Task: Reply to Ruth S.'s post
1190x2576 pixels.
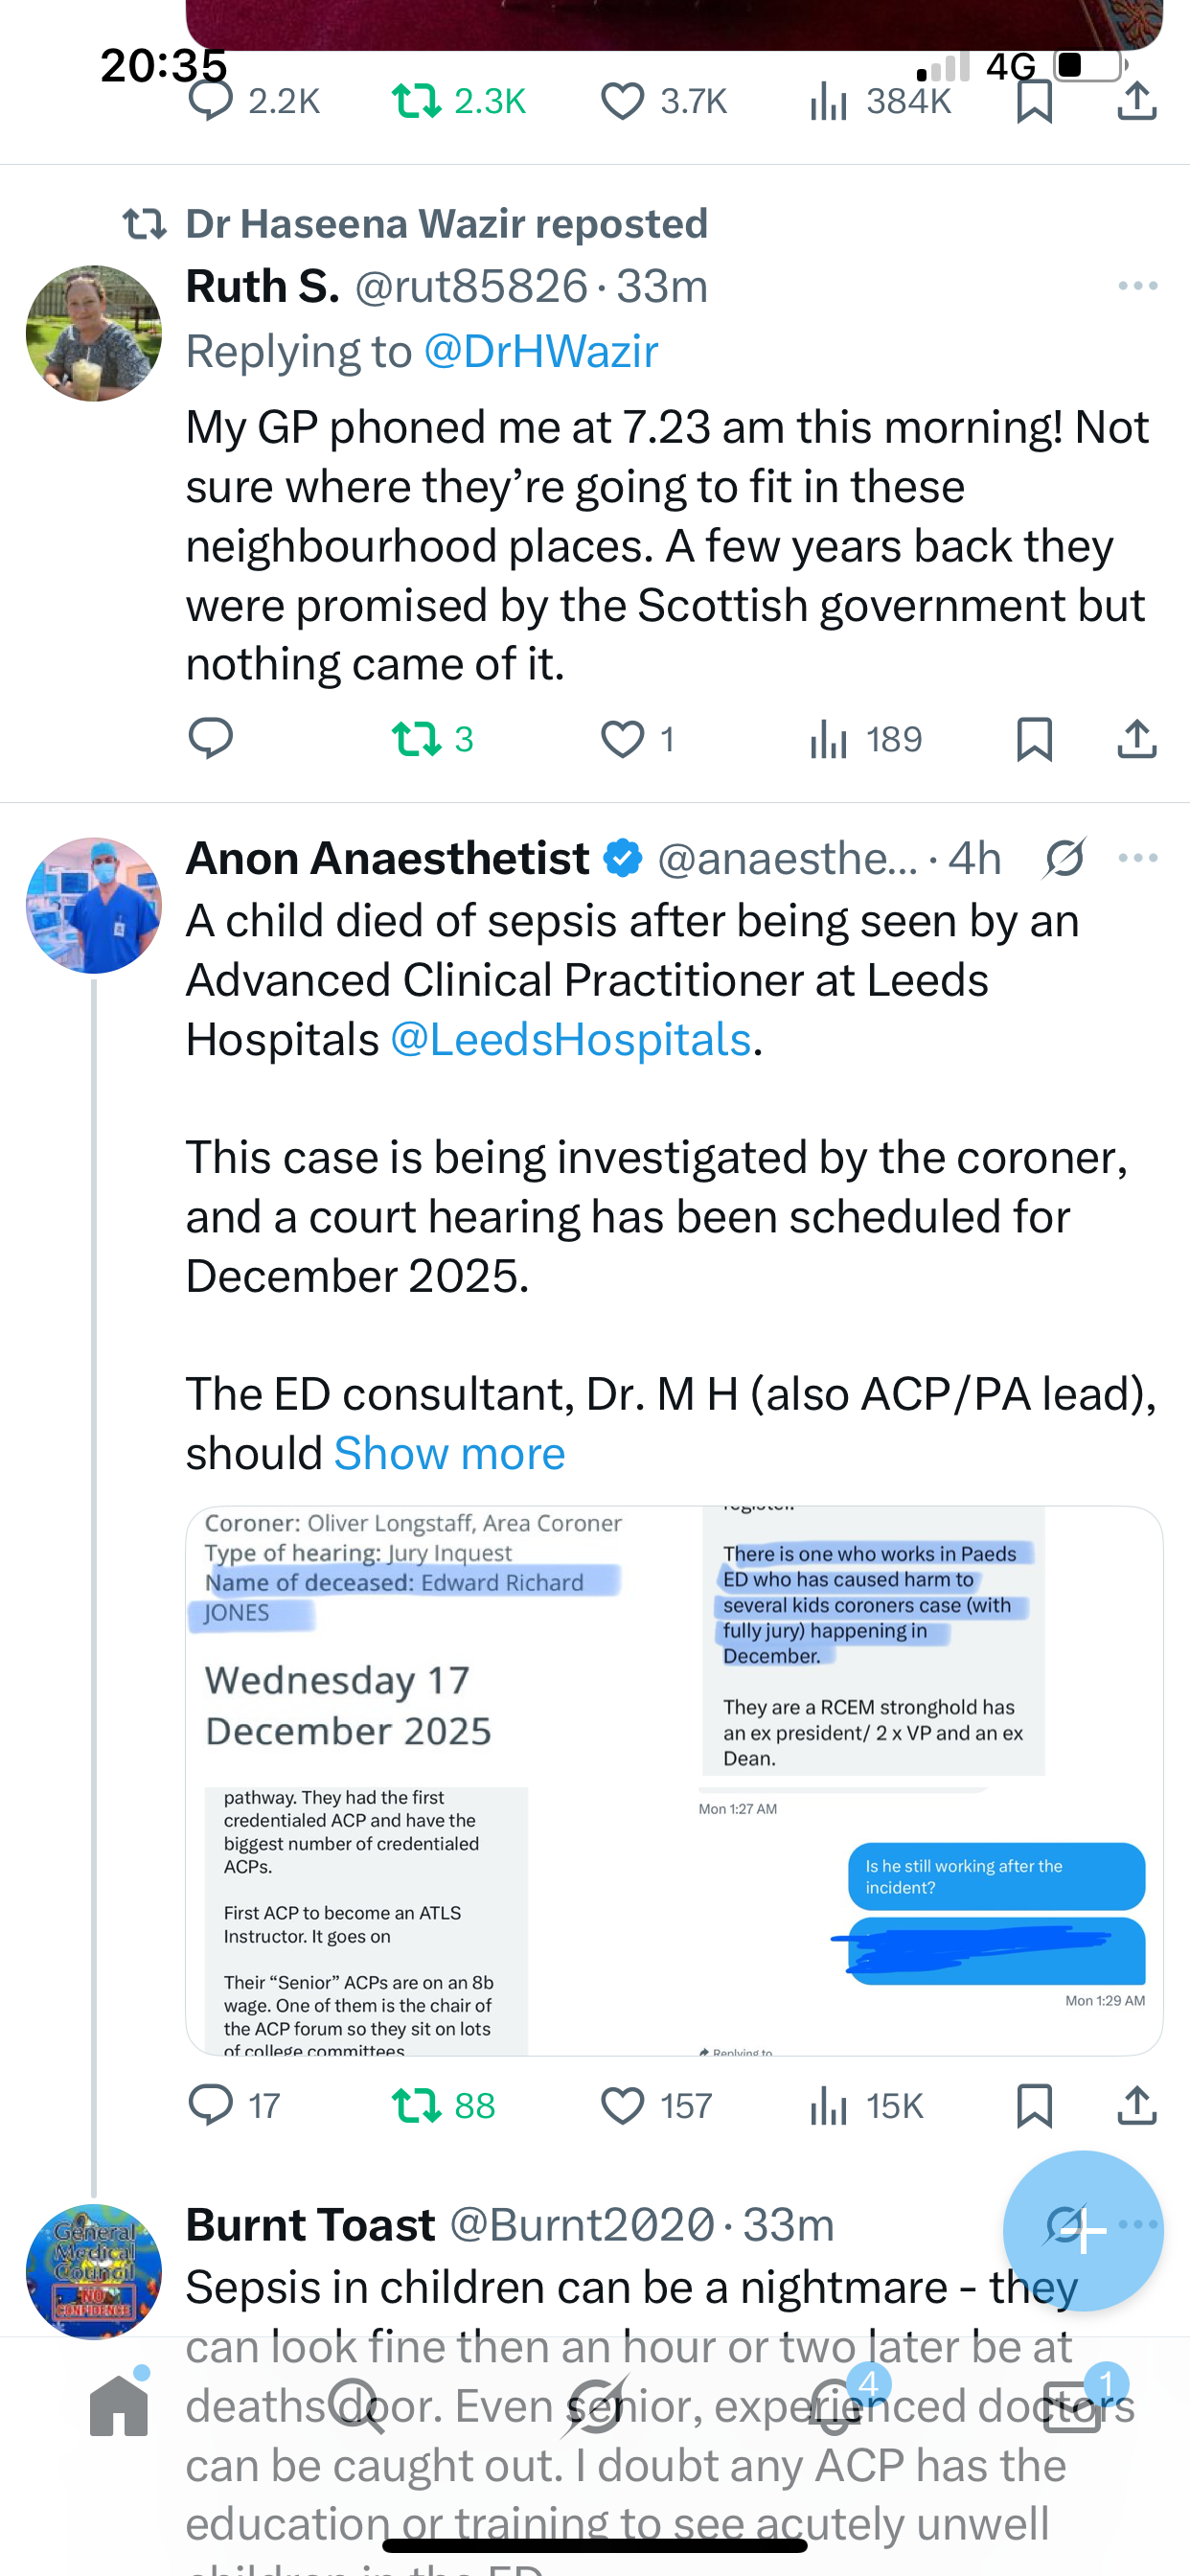Action: pos(210,739)
